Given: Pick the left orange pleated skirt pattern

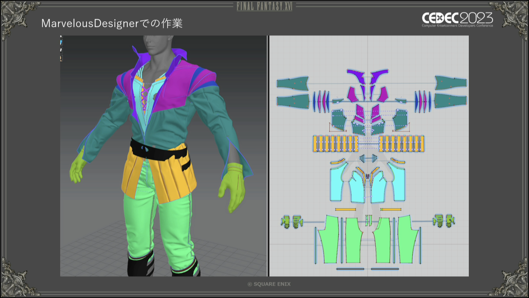Looking at the screenshot, I should pyautogui.click(x=335, y=144).
